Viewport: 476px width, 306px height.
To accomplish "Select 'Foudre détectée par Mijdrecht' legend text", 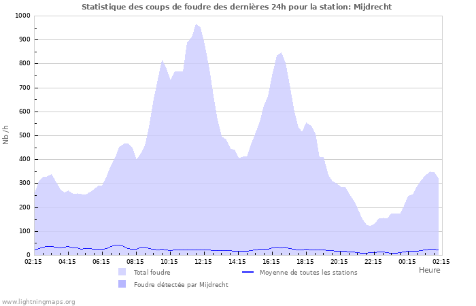I will pyautogui.click(x=180, y=284).
